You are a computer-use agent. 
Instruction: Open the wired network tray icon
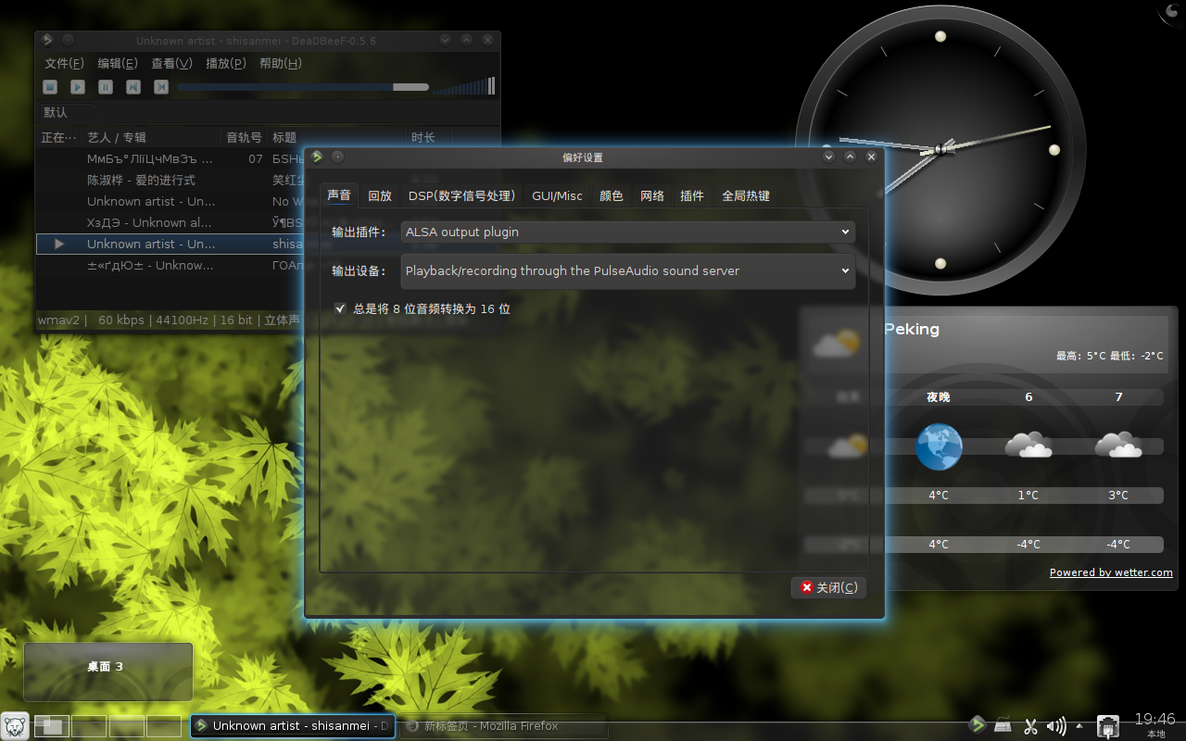pyautogui.click(x=1107, y=726)
